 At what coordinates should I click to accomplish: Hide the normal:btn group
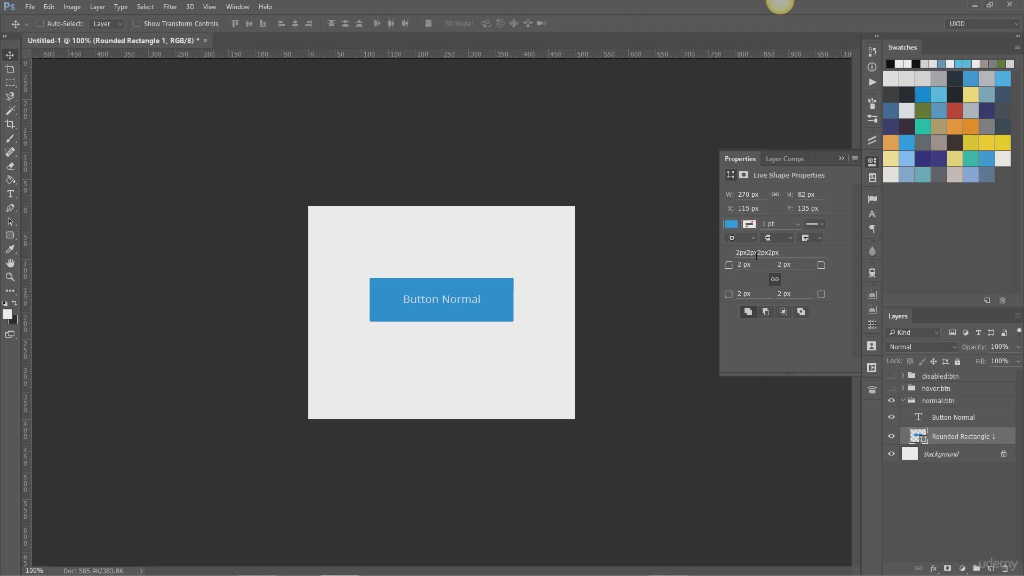(891, 401)
